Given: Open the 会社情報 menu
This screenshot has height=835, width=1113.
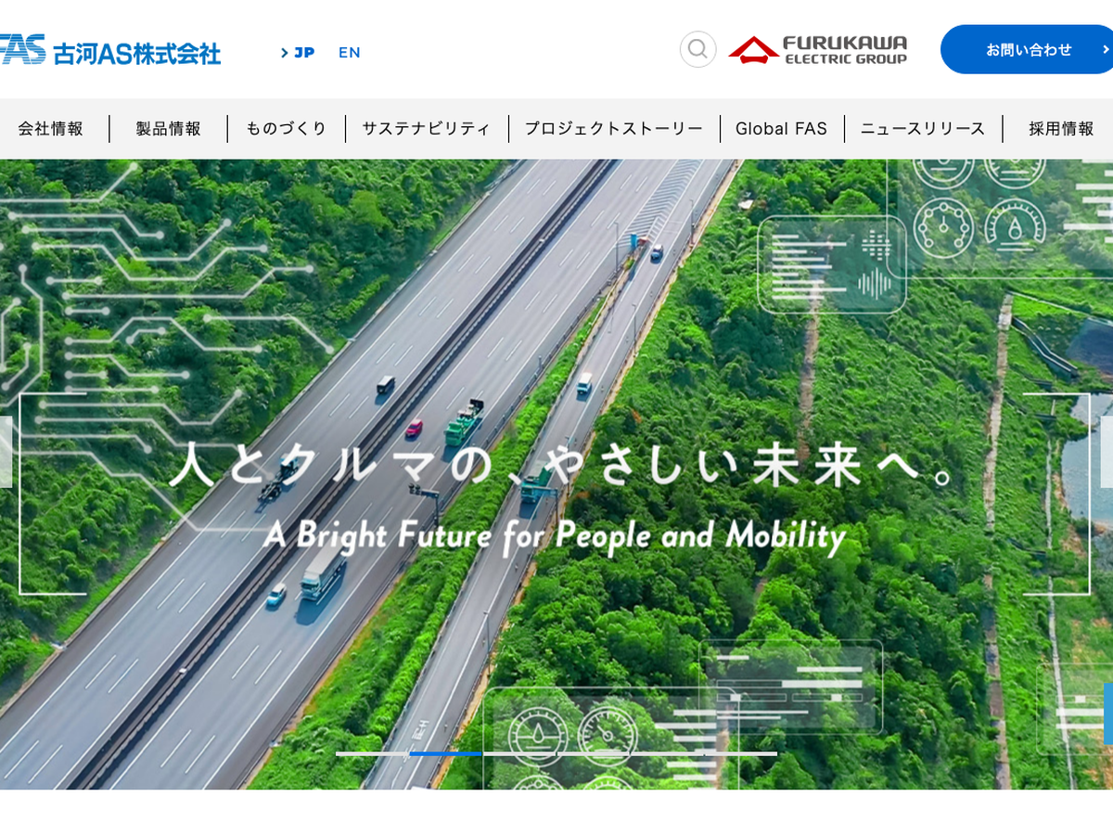Looking at the screenshot, I should point(51,129).
